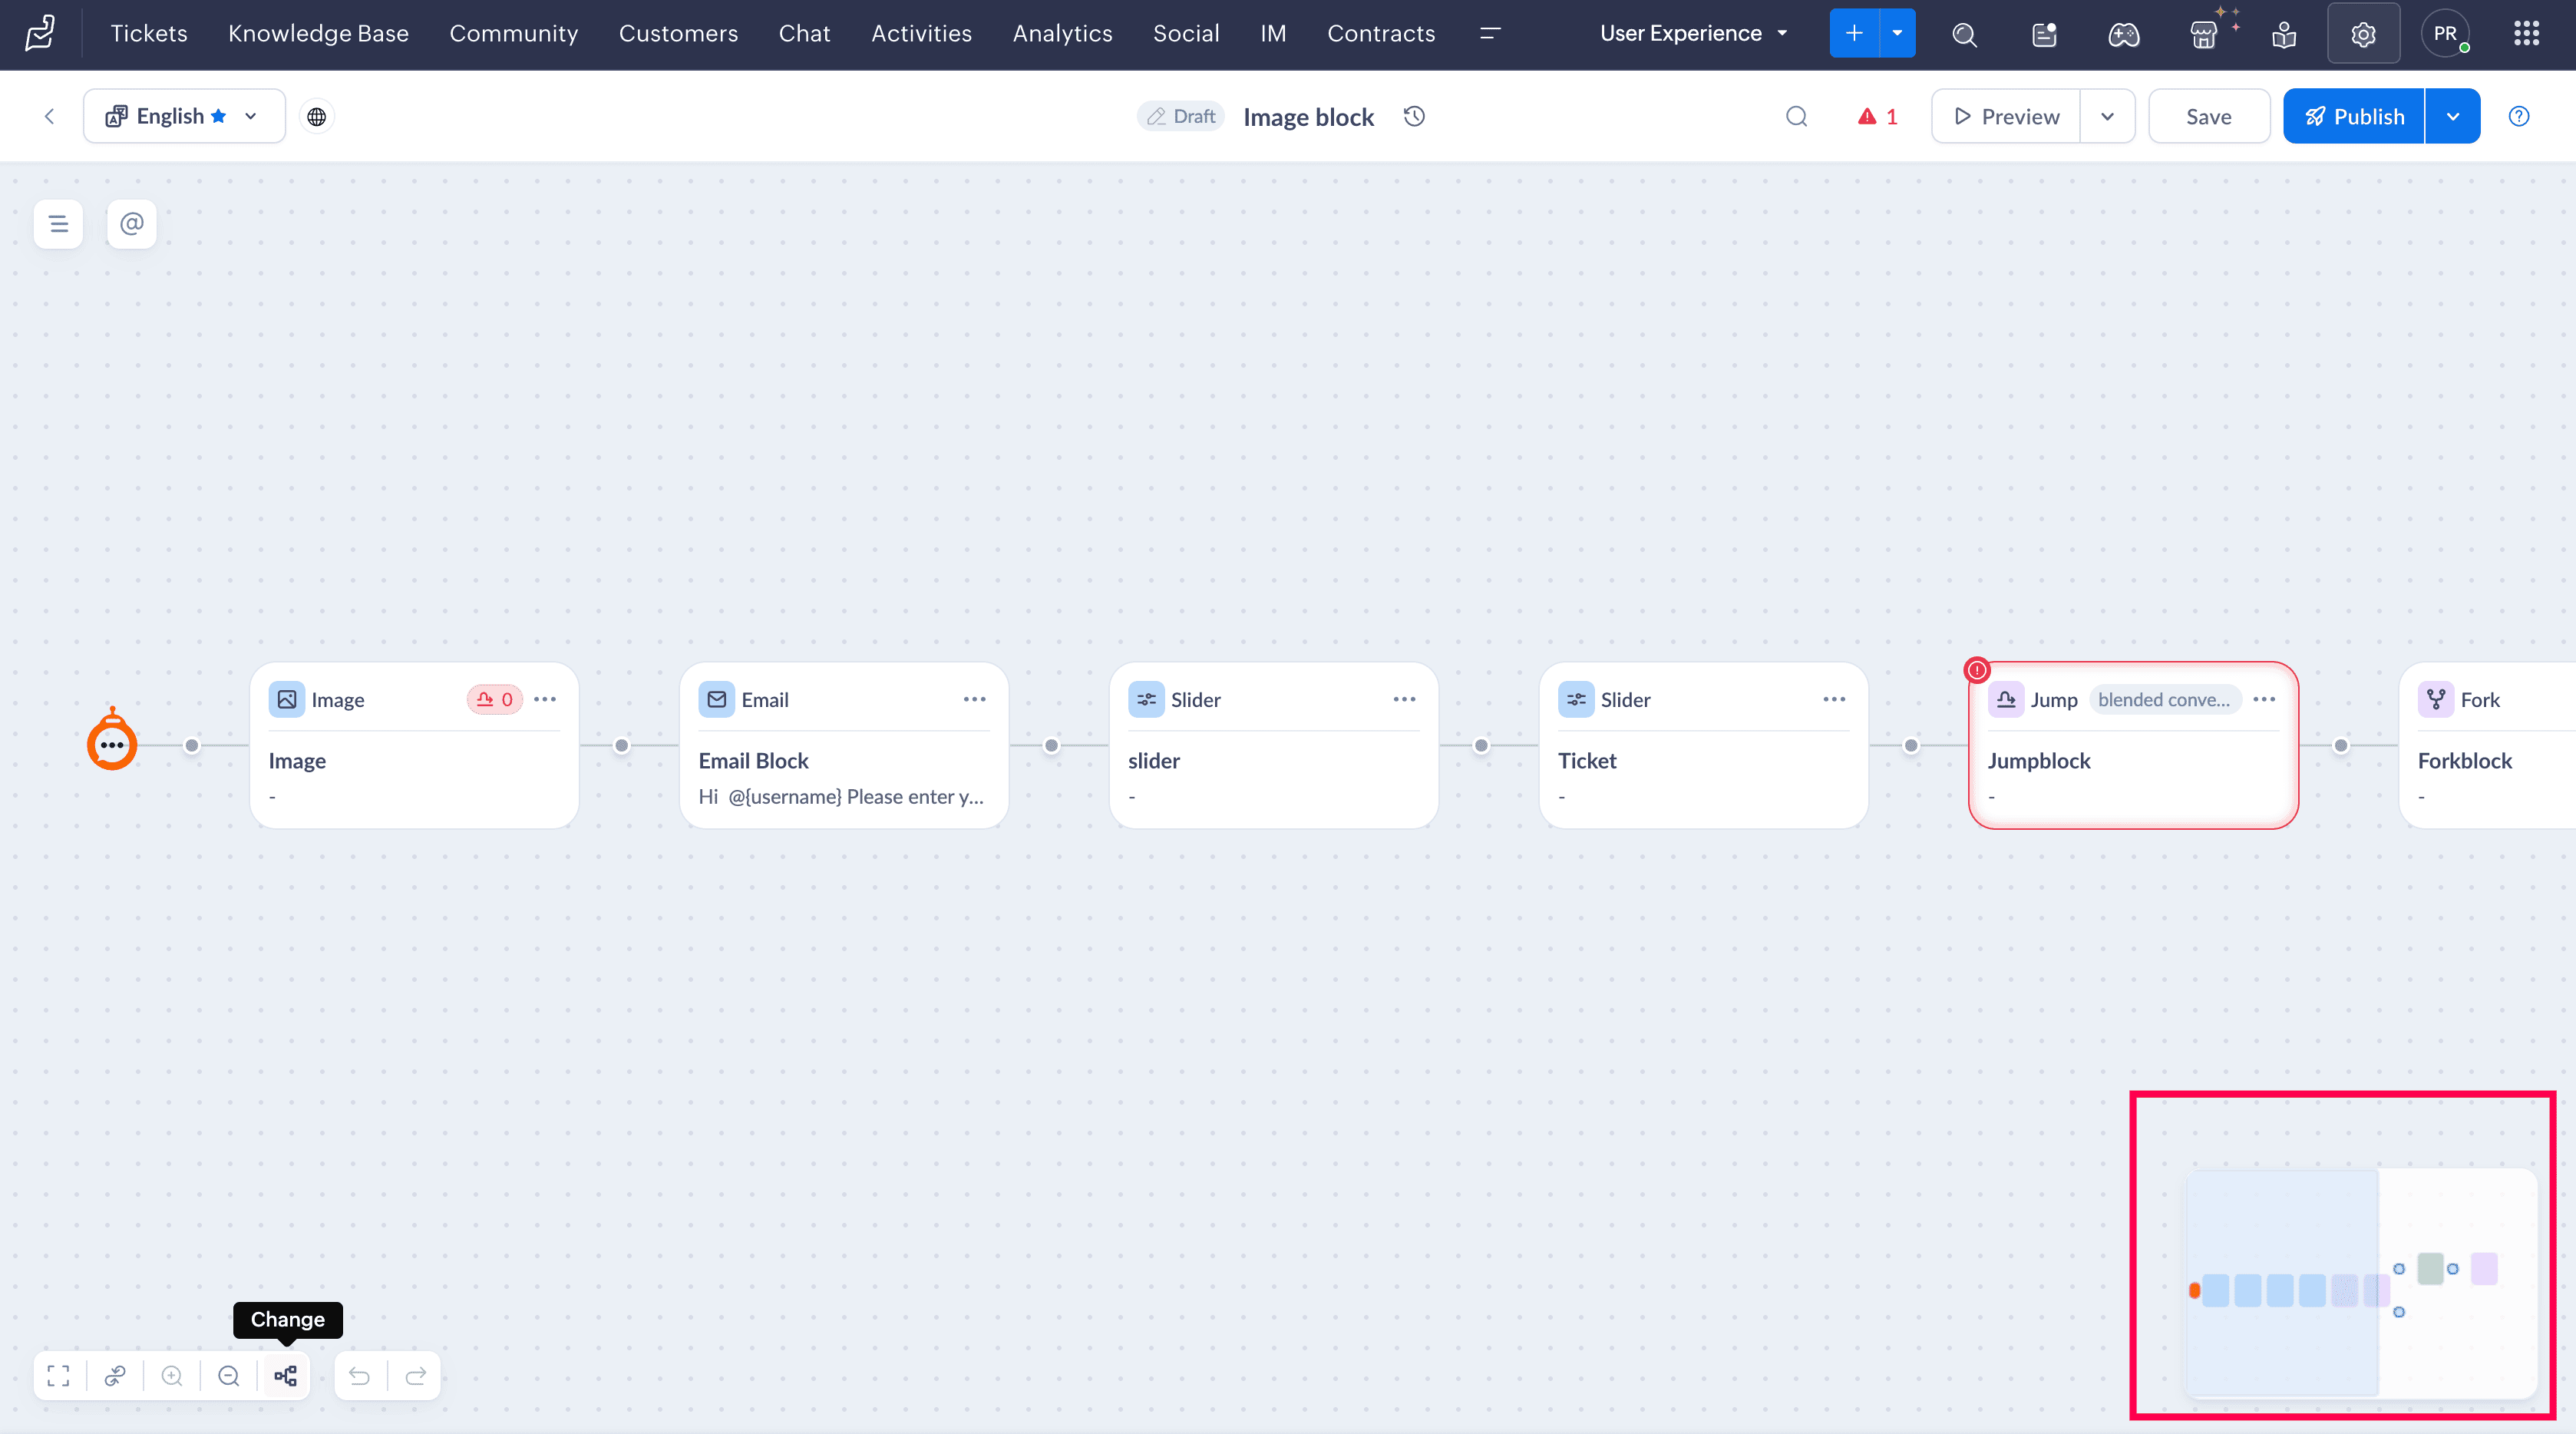2576x1434 pixels.
Task: Open the globe languages icon
Action: [x=316, y=116]
